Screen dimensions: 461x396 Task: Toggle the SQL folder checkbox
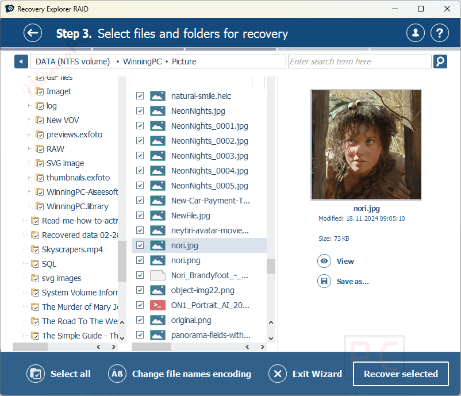coord(35,264)
